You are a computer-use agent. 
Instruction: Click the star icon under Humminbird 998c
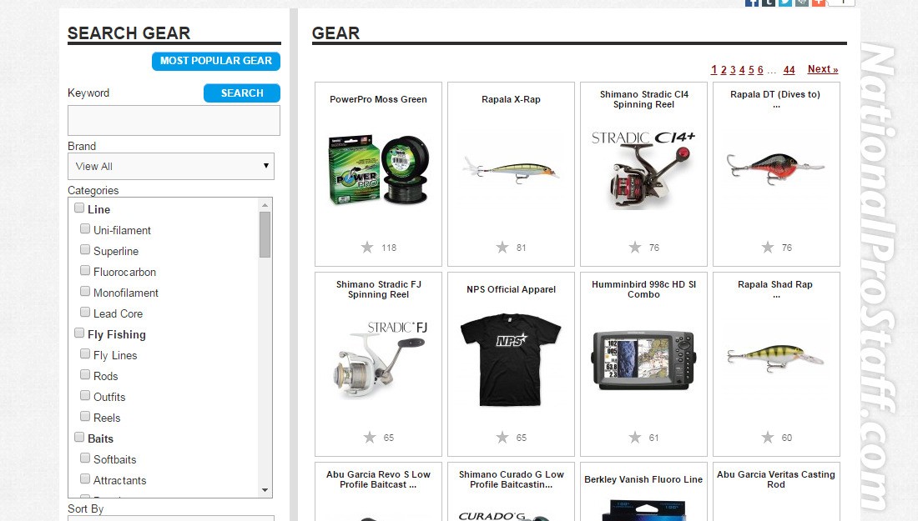635,438
